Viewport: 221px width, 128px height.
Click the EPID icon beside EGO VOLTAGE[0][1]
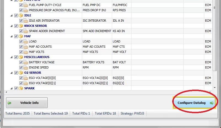[26, 83]
